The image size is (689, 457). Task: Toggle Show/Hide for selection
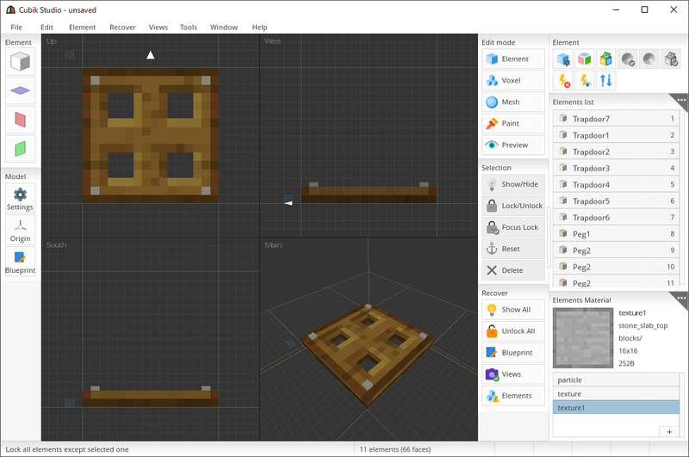coord(513,184)
